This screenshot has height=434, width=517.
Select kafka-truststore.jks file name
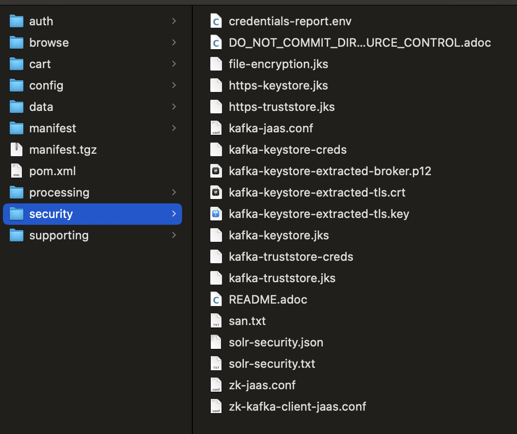[282, 278]
